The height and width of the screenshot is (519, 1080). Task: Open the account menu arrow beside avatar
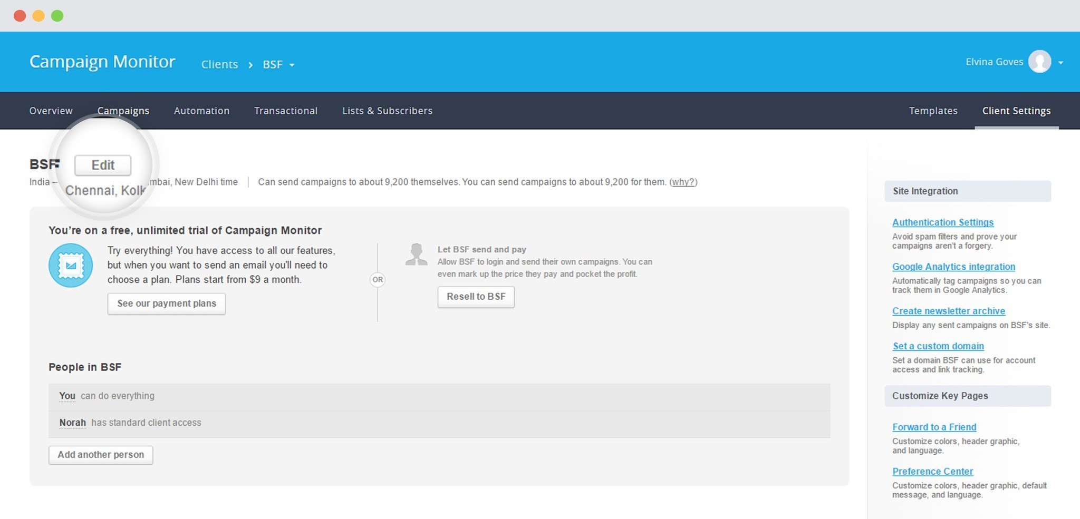point(1060,63)
